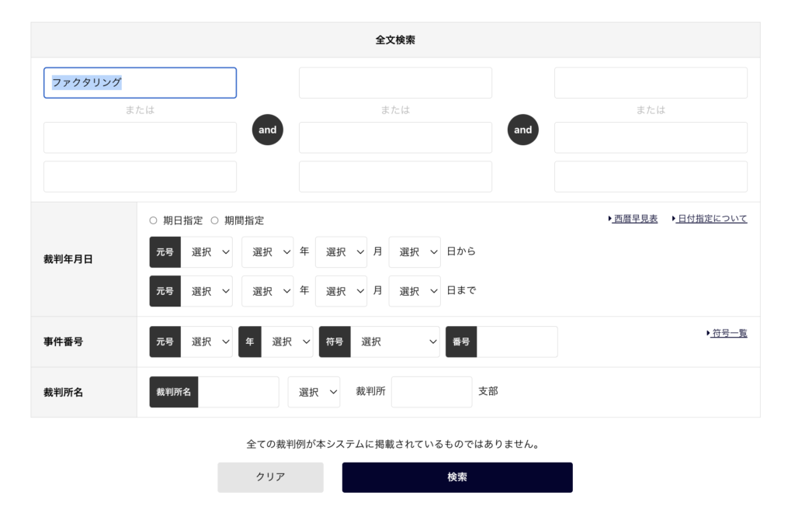Viewport: 795px width, 513px height.
Task: Click the 検索 search button
Action: [x=457, y=477]
